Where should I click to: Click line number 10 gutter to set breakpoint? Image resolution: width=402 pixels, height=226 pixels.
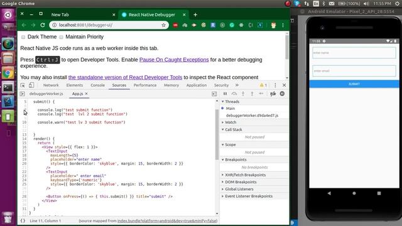[24, 122]
